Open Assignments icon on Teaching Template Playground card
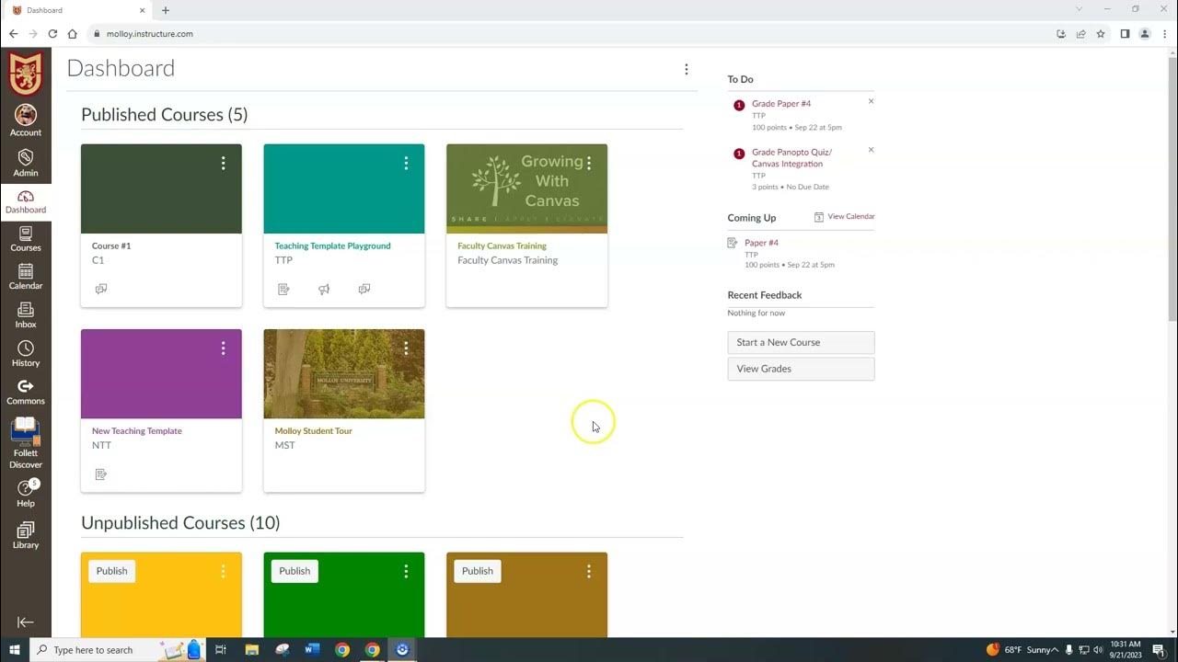This screenshot has width=1178, height=662. click(283, 289)
